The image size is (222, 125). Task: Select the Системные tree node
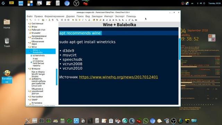37,24
